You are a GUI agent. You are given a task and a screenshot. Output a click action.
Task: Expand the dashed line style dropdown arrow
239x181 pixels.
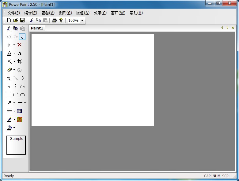pyautogui.click(x=14, y=111)
